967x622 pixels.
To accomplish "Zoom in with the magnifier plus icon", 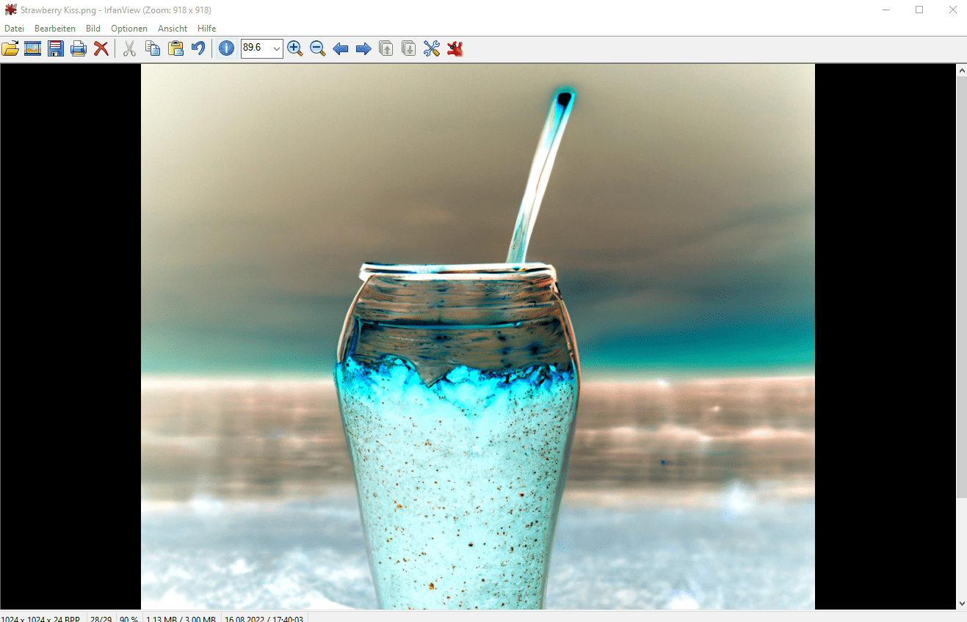I will (x=295, y=49).
